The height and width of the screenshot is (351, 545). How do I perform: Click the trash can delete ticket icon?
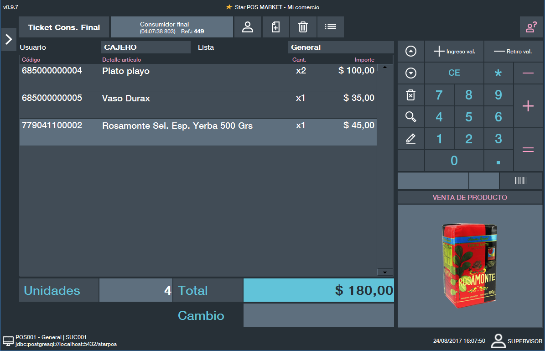(303, 27)
